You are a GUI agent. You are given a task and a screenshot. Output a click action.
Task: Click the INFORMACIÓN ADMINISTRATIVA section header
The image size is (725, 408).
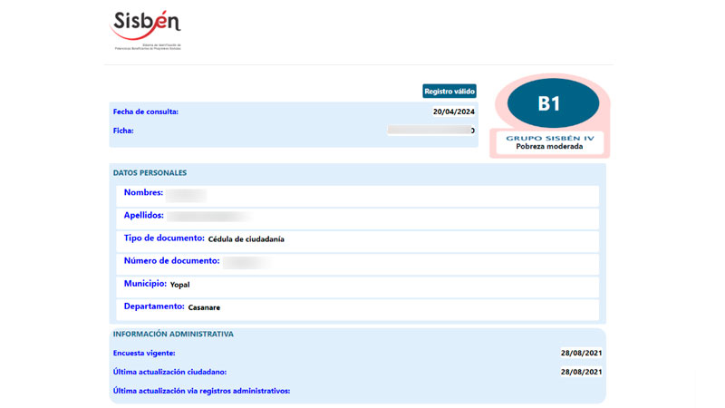[x=173, y=334]
